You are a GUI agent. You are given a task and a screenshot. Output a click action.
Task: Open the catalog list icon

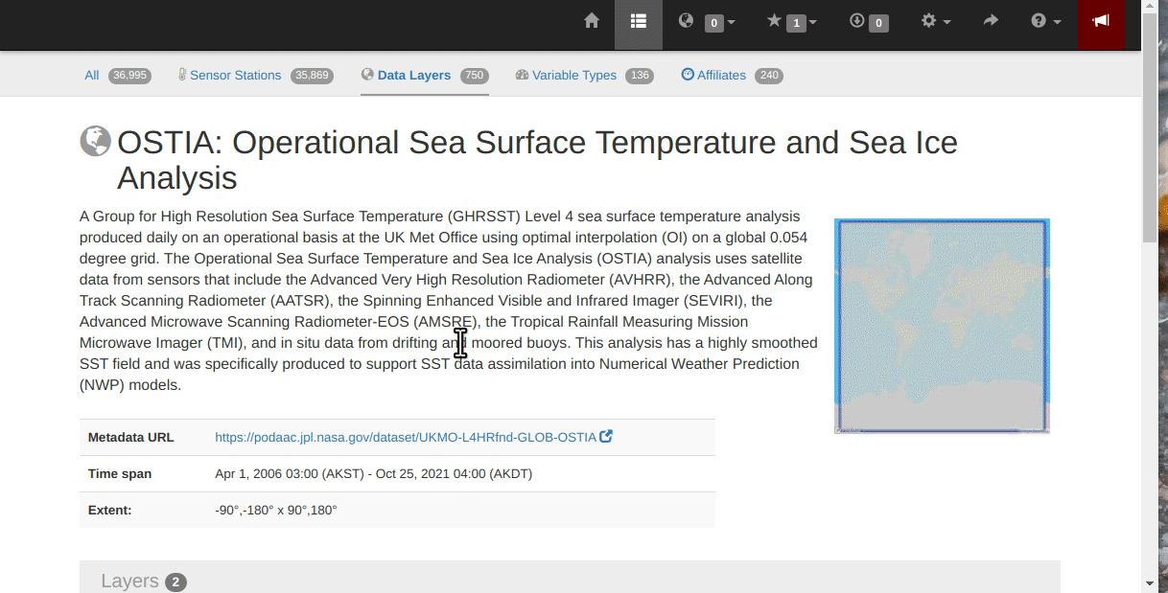click(639, 21)
